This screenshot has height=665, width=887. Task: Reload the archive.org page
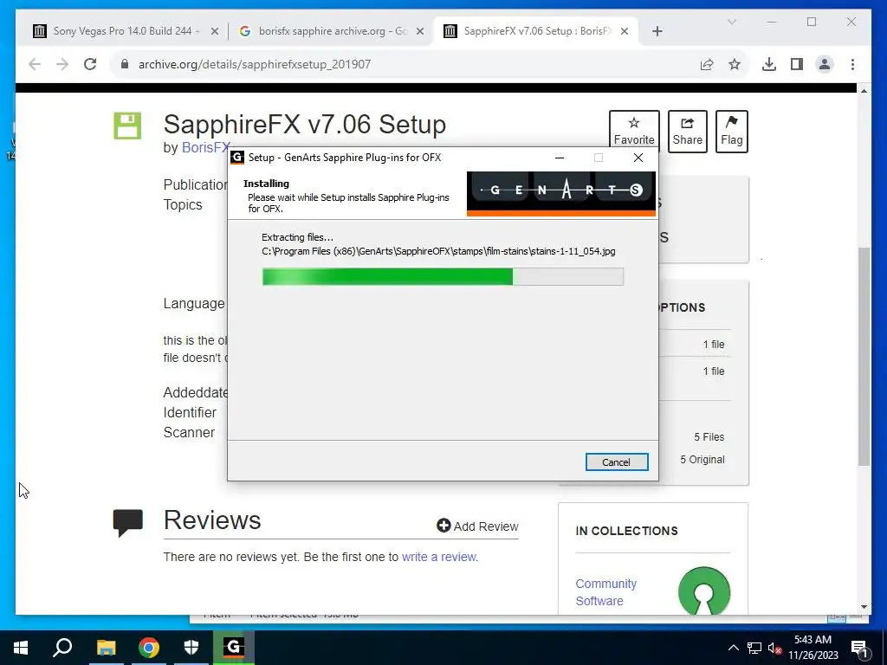pyautogui.click(x=90, y=64)
